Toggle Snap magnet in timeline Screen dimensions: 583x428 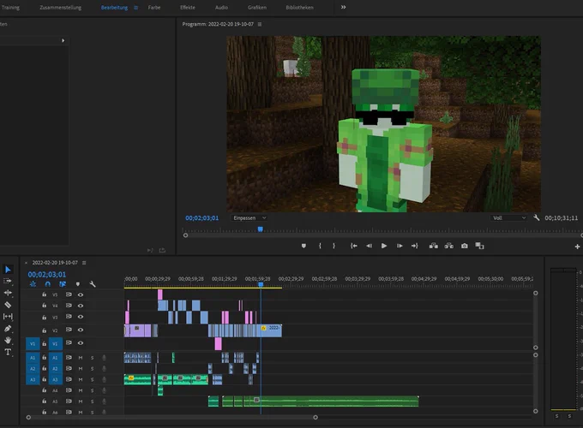[48, 284]
